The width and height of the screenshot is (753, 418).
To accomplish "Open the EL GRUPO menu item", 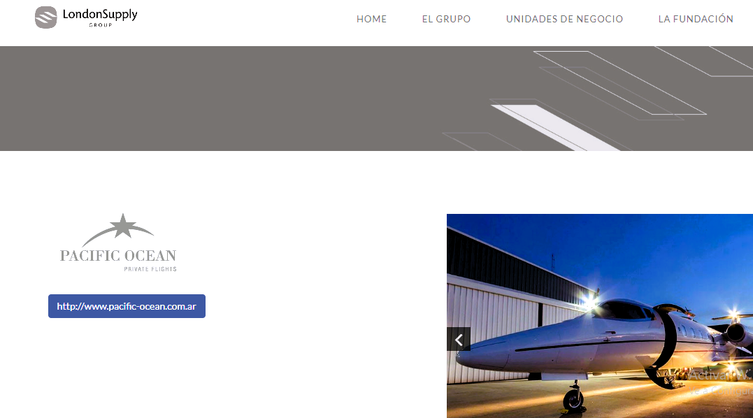I will coord(446,19).
